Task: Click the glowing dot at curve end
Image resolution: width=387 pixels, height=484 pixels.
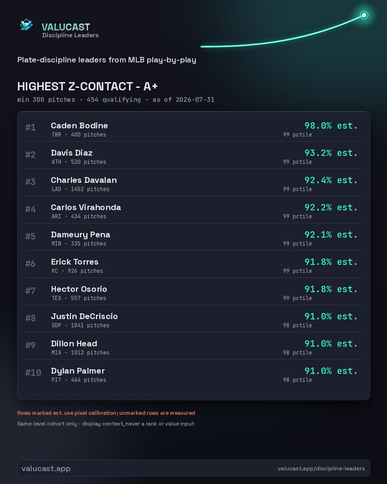Action: point(364,15)
